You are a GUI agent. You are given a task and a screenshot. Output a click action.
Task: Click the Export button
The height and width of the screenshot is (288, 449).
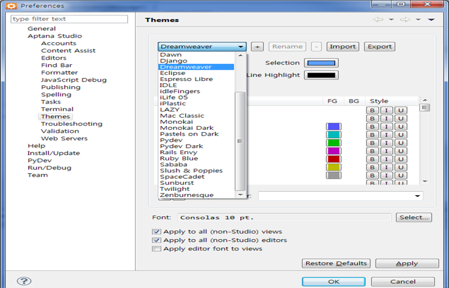(x=380, y=47)
